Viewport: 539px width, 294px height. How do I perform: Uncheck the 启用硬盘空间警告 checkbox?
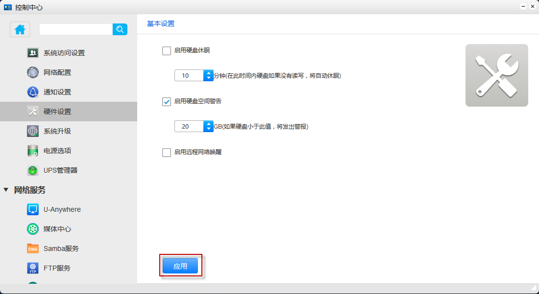coord(167,101)
